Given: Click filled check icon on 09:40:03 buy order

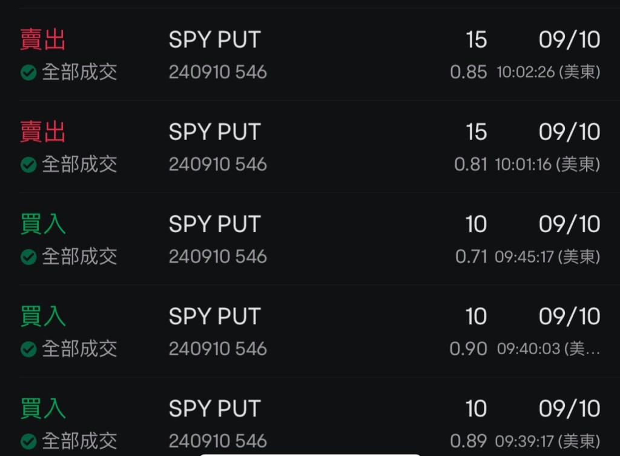Looking at the screenshot, I should pos(28,349).
